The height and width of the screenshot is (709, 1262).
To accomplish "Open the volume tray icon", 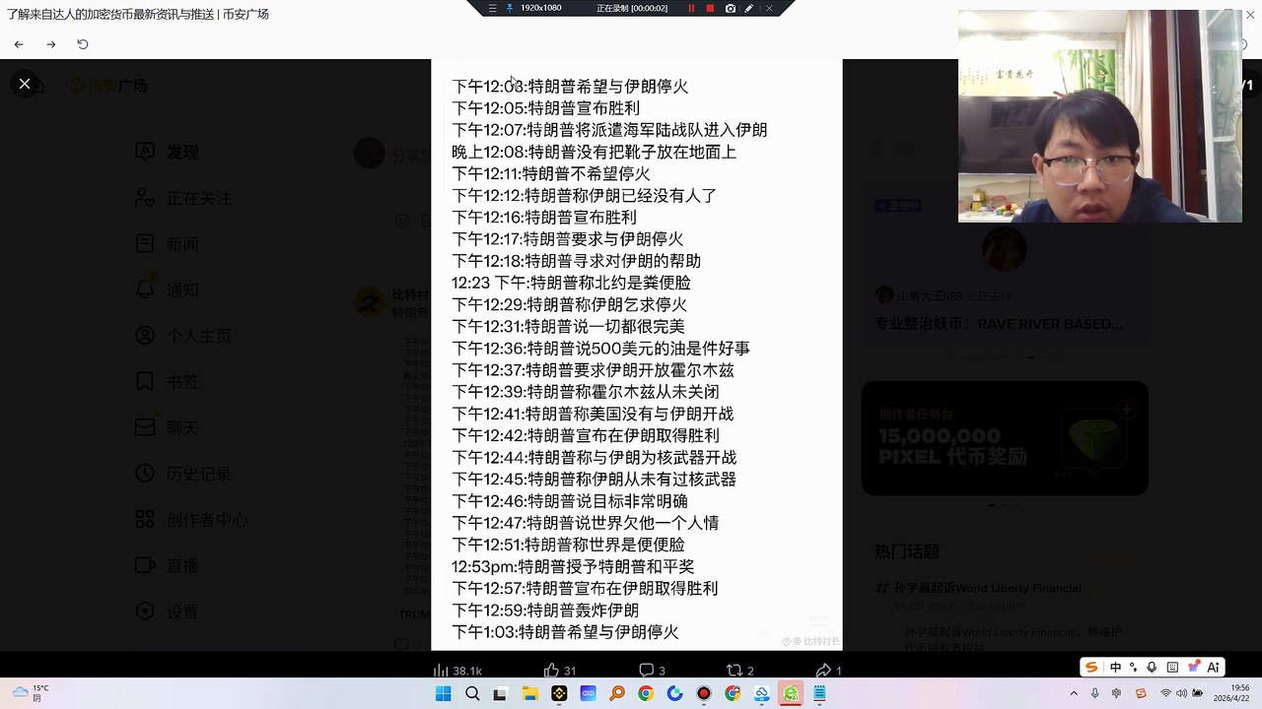I will pyautogui.click(x=1181, y=694).
